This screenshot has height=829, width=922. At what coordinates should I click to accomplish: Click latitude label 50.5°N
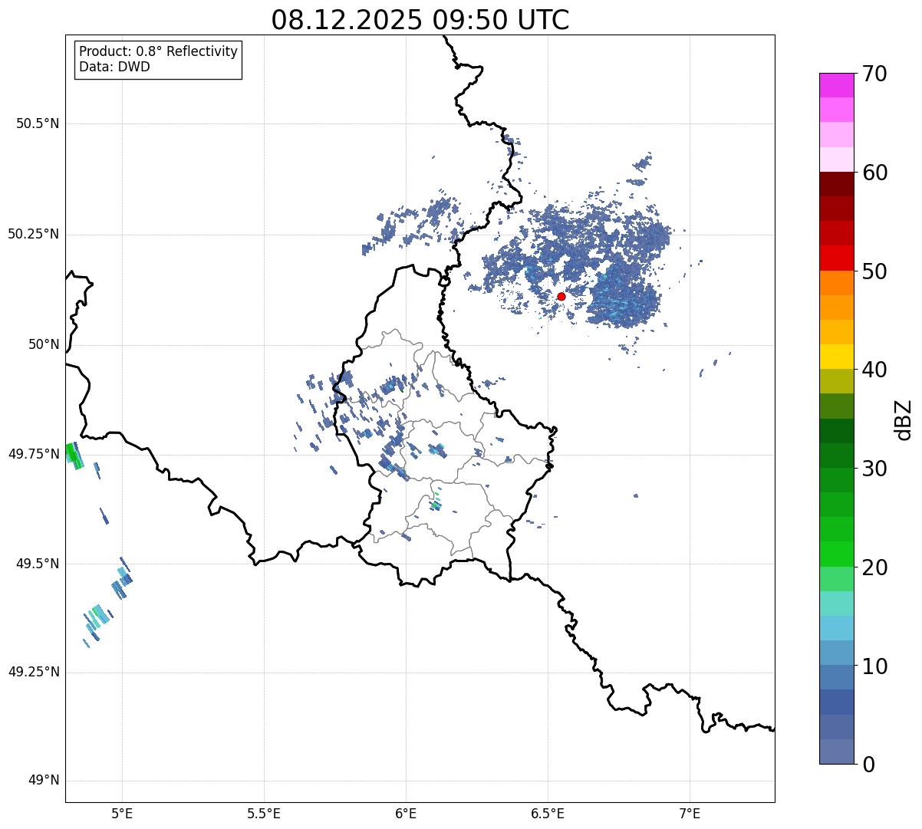38,123
